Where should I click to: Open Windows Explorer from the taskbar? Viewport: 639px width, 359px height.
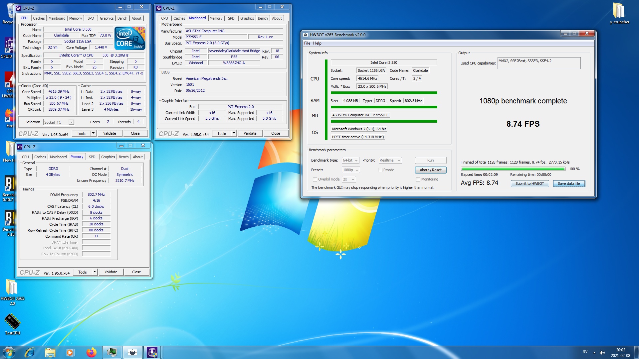coord(50,352)
